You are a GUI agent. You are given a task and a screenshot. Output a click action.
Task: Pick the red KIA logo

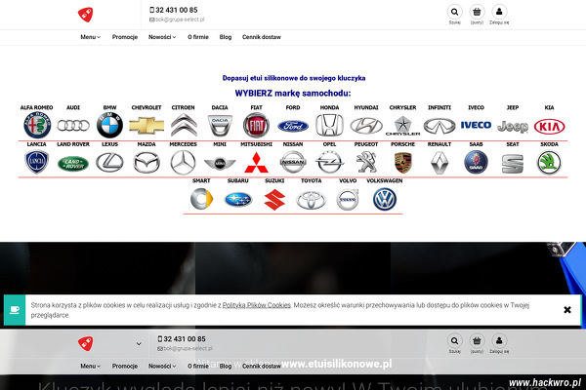click(x=549, y=127)
